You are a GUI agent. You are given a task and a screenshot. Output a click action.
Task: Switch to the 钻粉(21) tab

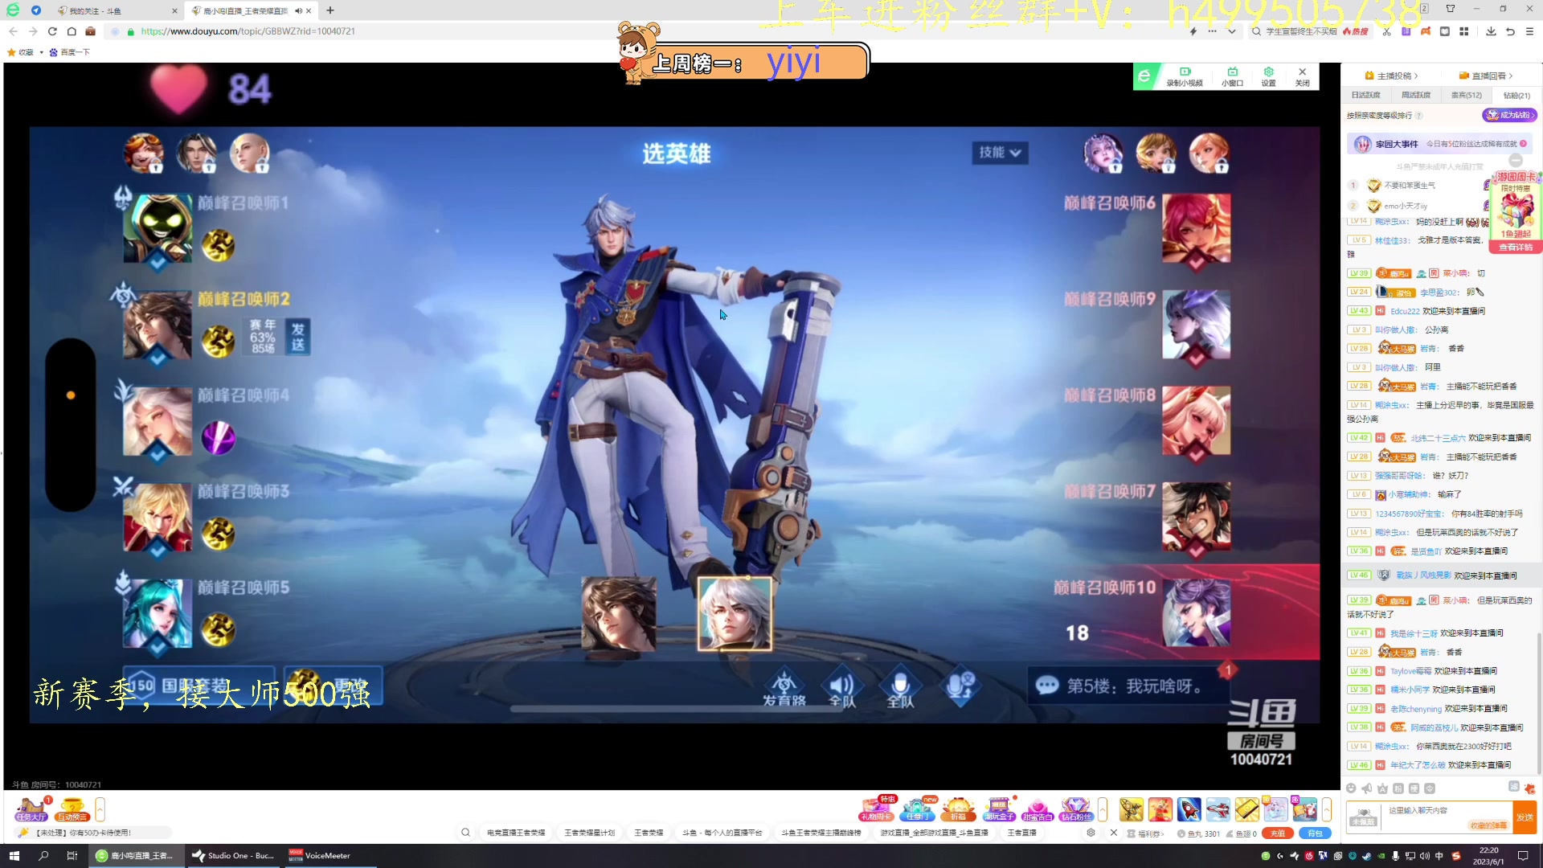click(1516, 95)
